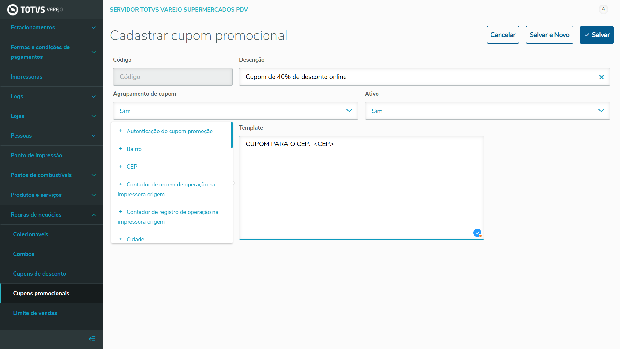This screenshot has width=620, height=349.
Task: Add the Cidade tag to template
Action: click(x=135, y=239)
